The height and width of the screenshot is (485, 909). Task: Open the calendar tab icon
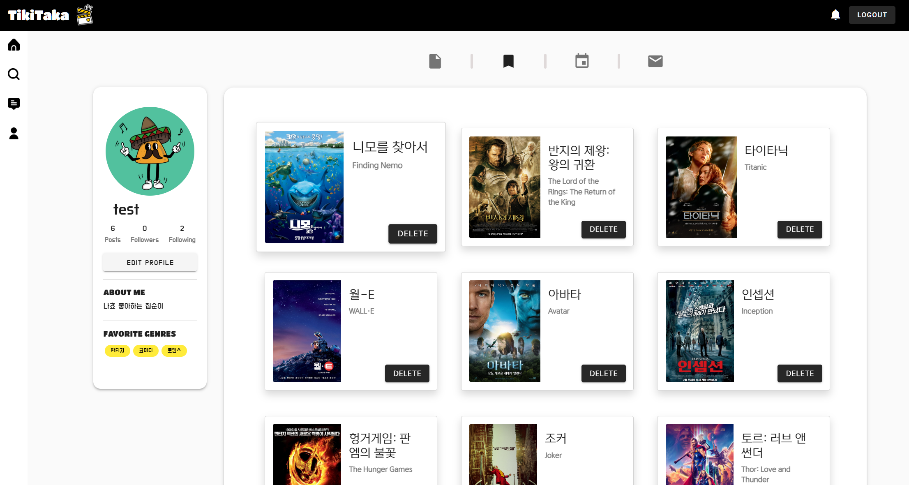[581, 61]
